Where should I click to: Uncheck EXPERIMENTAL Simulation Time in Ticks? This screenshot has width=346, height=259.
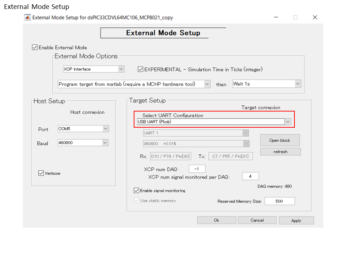pos(140,69)
